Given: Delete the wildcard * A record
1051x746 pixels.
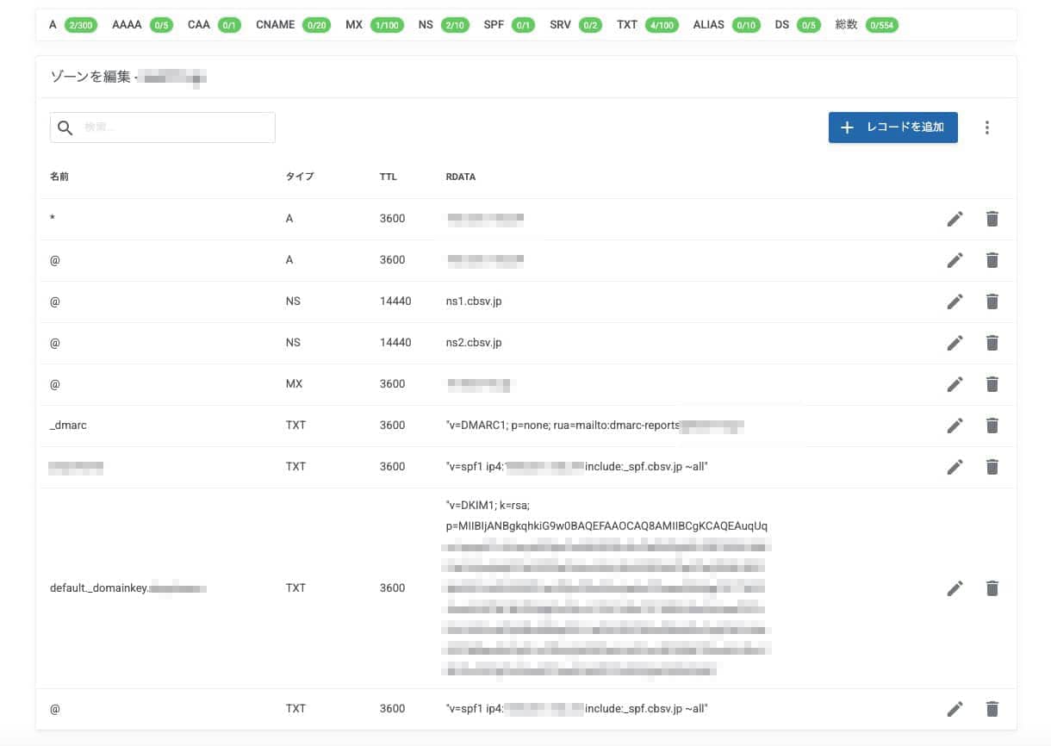Looking at the screenshot, I should [992, 219].
